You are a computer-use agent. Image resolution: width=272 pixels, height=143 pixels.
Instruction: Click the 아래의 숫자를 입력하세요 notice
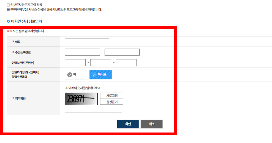(x=83, y=88)
